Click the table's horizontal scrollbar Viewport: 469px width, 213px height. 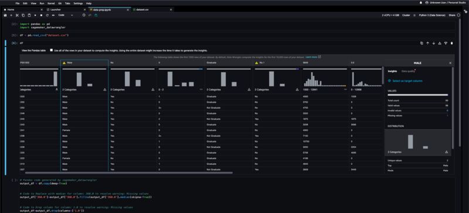pos(128,173)
